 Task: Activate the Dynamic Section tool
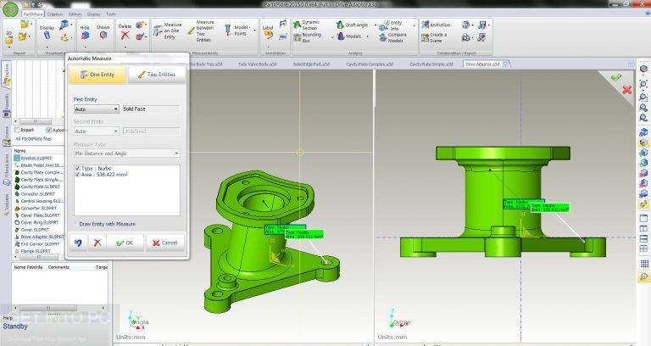pos(307,25)
